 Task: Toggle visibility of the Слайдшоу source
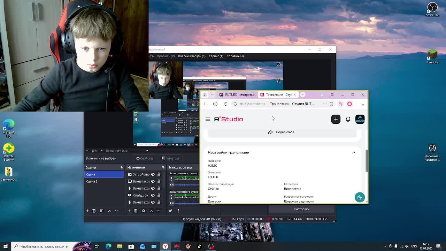click(153, 195)
